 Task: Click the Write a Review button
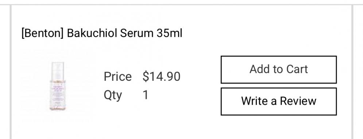279,102
